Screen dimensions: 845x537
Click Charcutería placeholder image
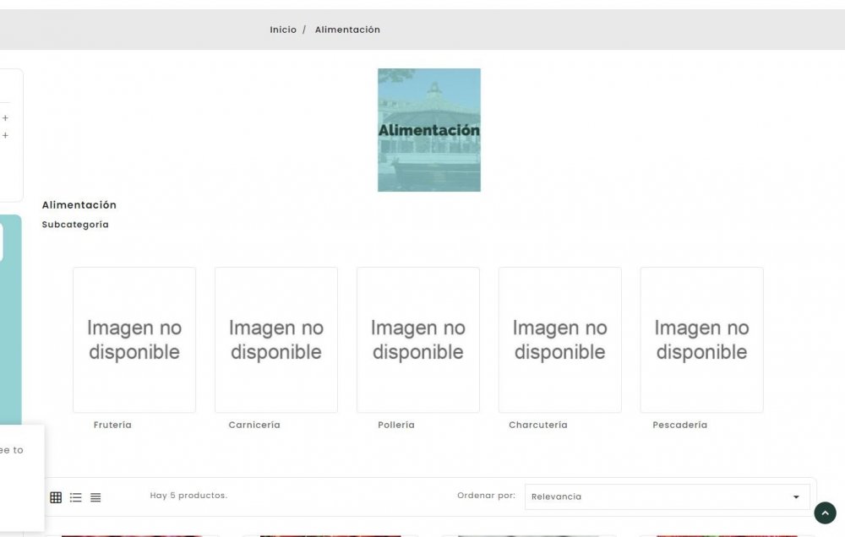pyautogui.click(x=559, y=340)
